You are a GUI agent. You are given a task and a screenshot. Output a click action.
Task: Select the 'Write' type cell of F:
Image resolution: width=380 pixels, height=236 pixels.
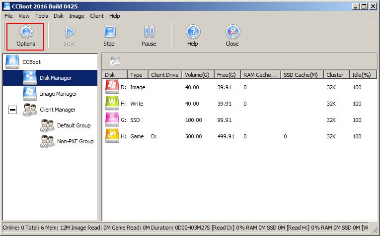pyautogui.click(x=137, y=104)
